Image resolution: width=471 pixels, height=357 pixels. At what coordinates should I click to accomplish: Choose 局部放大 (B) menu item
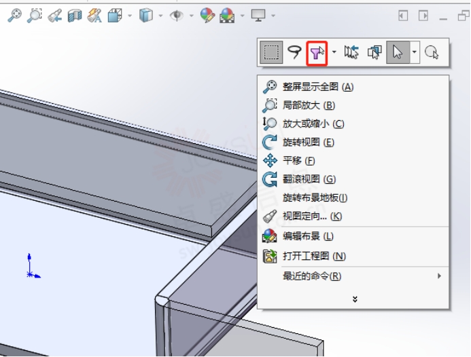[353, 105]
